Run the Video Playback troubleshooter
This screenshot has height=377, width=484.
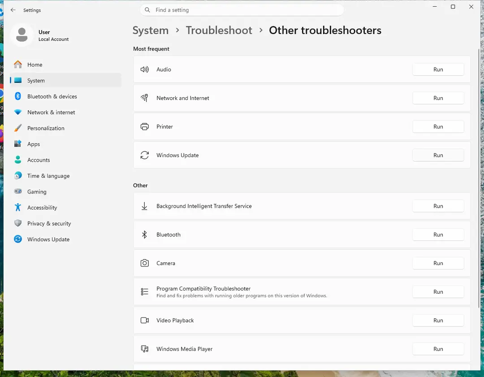pyautogui.click(x=438, y=320)
